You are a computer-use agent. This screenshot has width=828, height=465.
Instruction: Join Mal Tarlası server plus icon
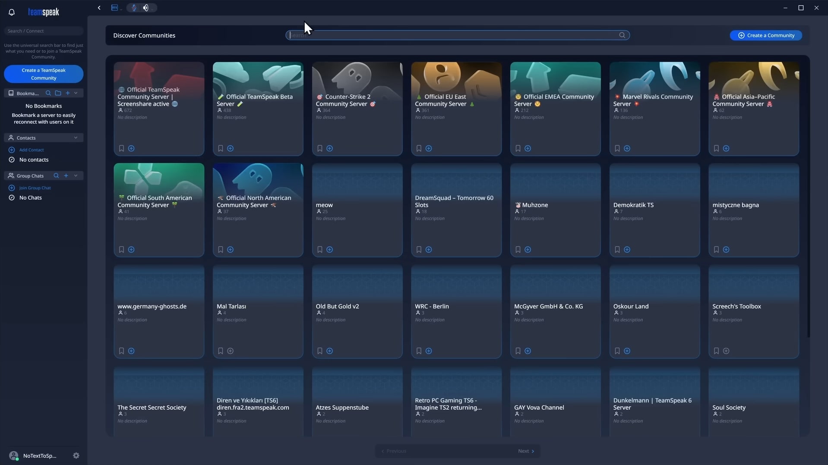pos(231,351)
